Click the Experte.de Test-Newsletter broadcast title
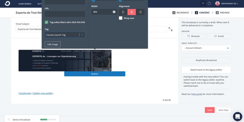 (29, 13)
